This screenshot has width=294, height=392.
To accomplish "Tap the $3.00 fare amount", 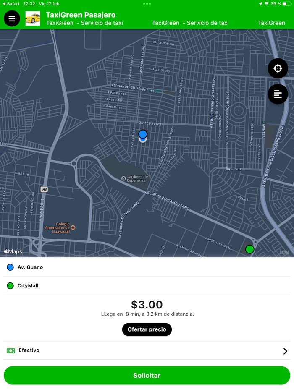I will pos(147,305).
